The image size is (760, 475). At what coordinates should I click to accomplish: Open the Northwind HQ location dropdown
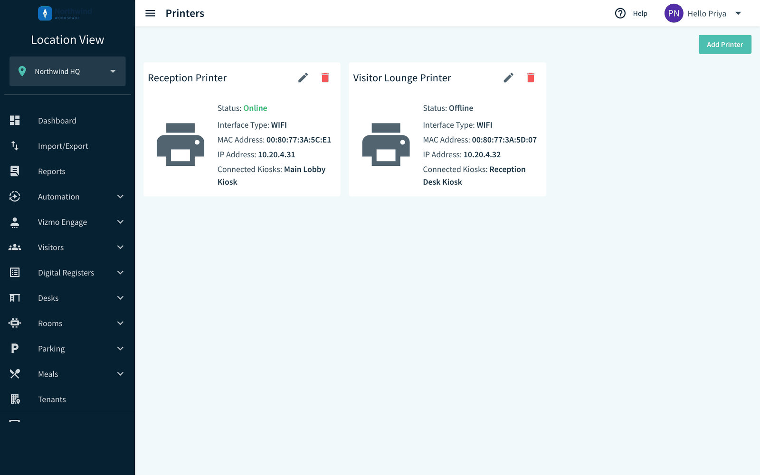point(67,71)
